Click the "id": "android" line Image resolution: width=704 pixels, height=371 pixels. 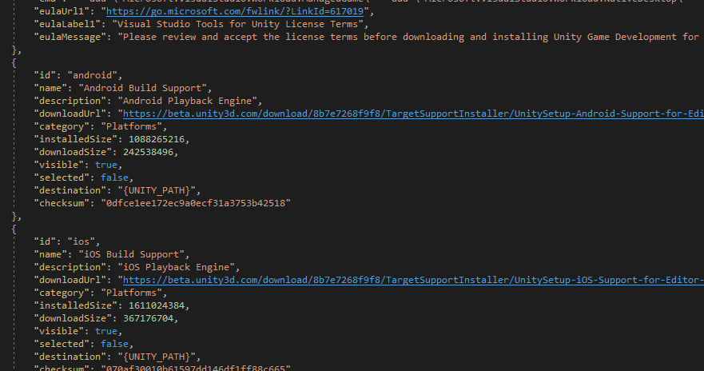click(x=78, y=75)
